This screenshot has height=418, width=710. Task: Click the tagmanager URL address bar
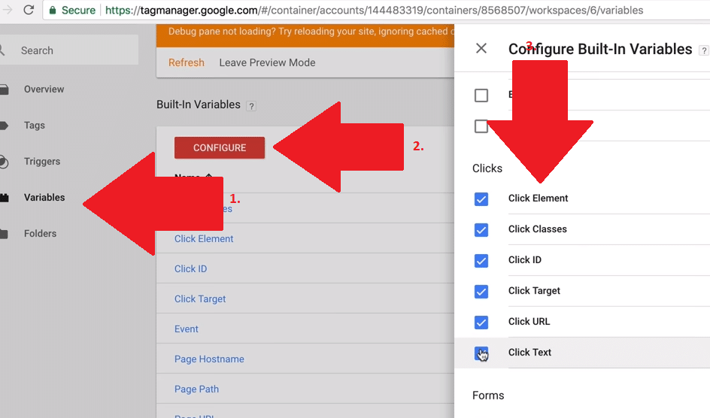tap(374, 10)
